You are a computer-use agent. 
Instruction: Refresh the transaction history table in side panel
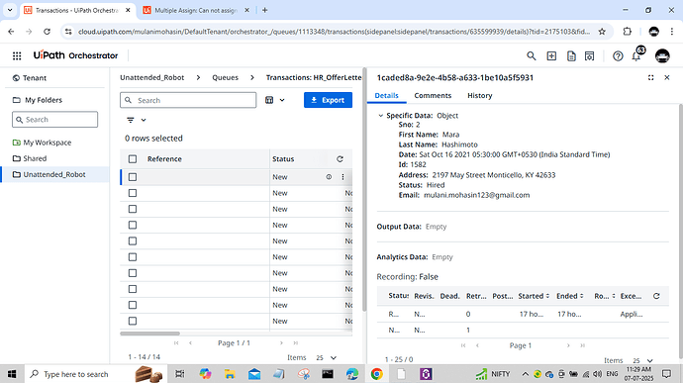pos(656,296)
